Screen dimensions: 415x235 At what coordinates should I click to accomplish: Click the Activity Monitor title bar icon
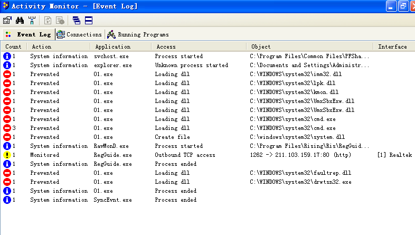(6, 6)
